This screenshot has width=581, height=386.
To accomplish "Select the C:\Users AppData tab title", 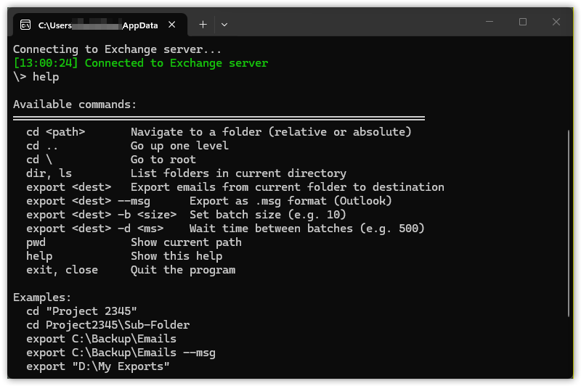I will 98,25.
